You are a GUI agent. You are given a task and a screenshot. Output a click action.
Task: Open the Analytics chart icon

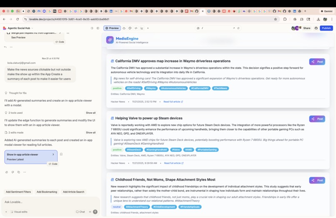tap(142, 28)
